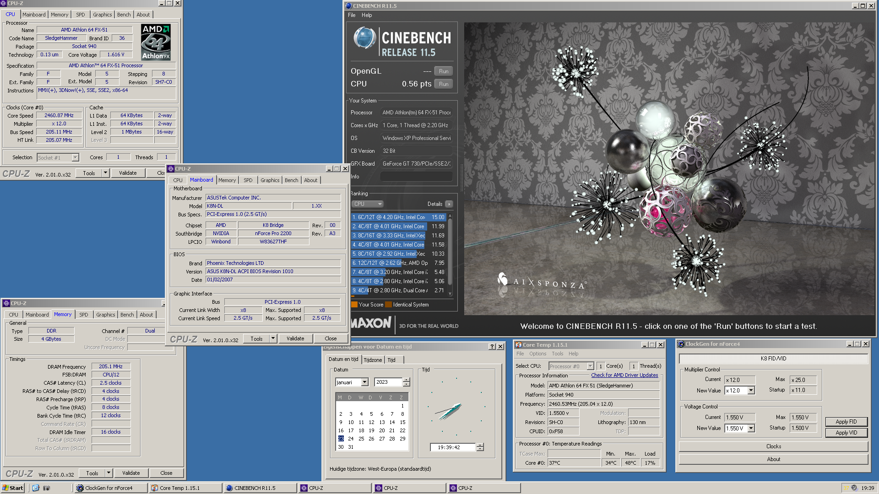
Task: Run the Cinebench CPU test
Action: (x=444, y=84)
